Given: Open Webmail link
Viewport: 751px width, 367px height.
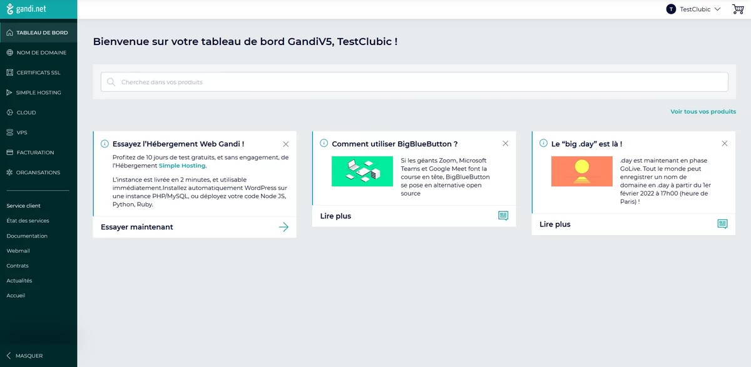Looking at the screenshot, I should 18,251.
